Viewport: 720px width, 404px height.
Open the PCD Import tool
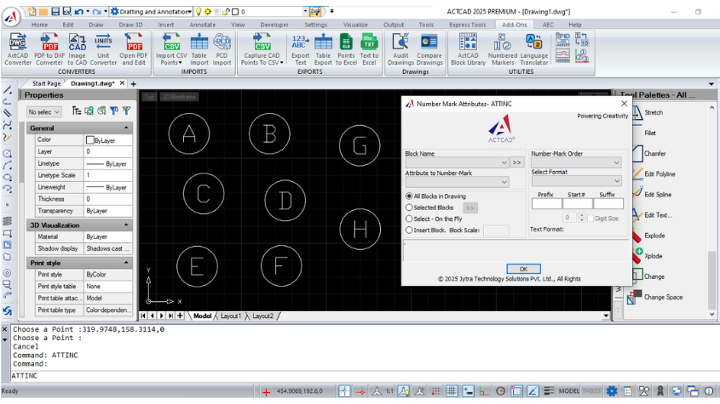point(222,49)
